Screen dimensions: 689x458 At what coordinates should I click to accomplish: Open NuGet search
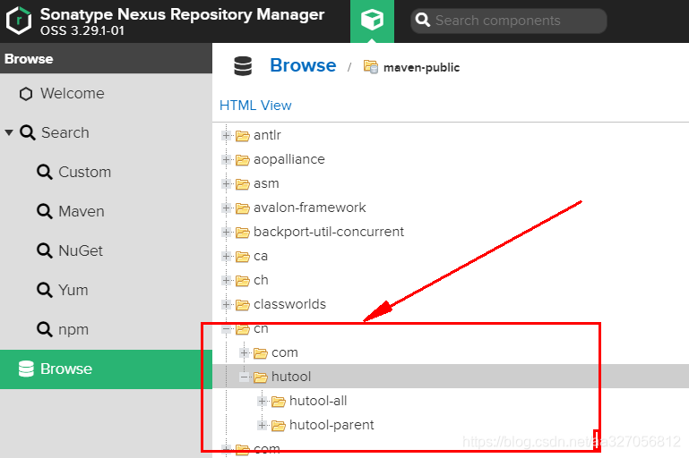[81, 250]
